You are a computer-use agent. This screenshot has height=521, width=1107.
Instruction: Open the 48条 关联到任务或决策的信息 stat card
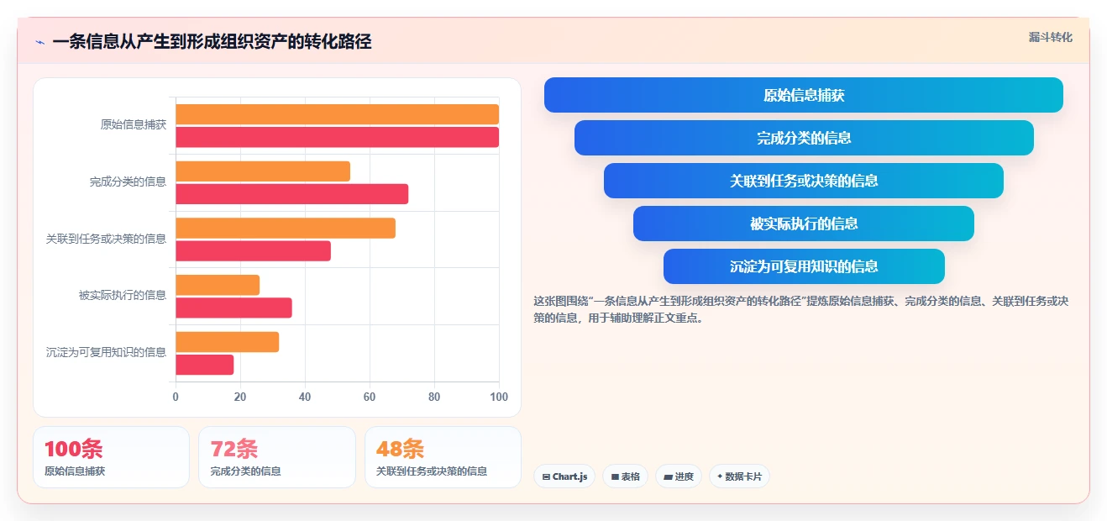443,457
